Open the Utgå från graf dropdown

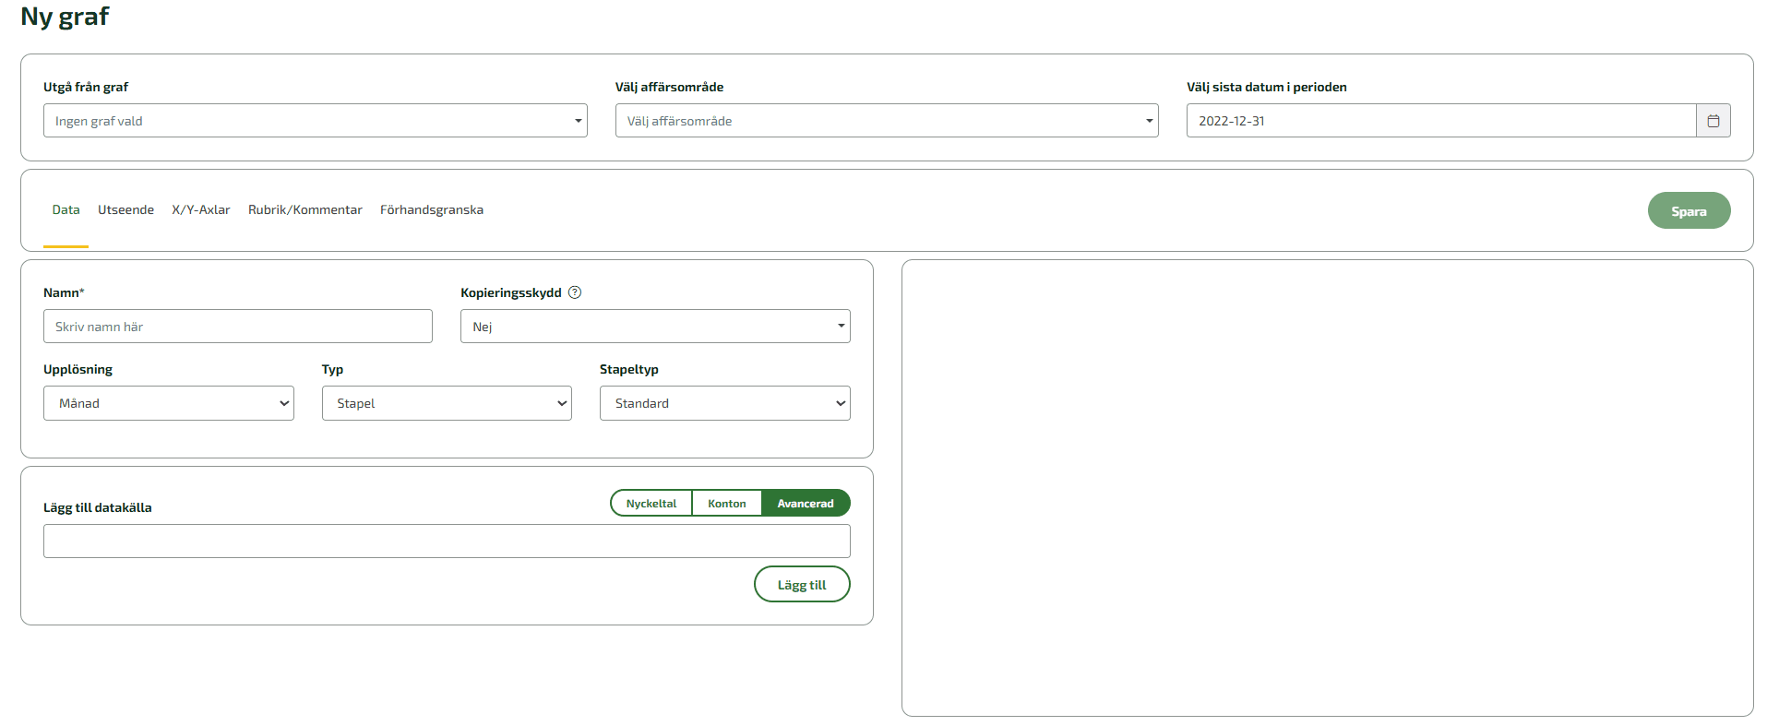pos(316,121)
